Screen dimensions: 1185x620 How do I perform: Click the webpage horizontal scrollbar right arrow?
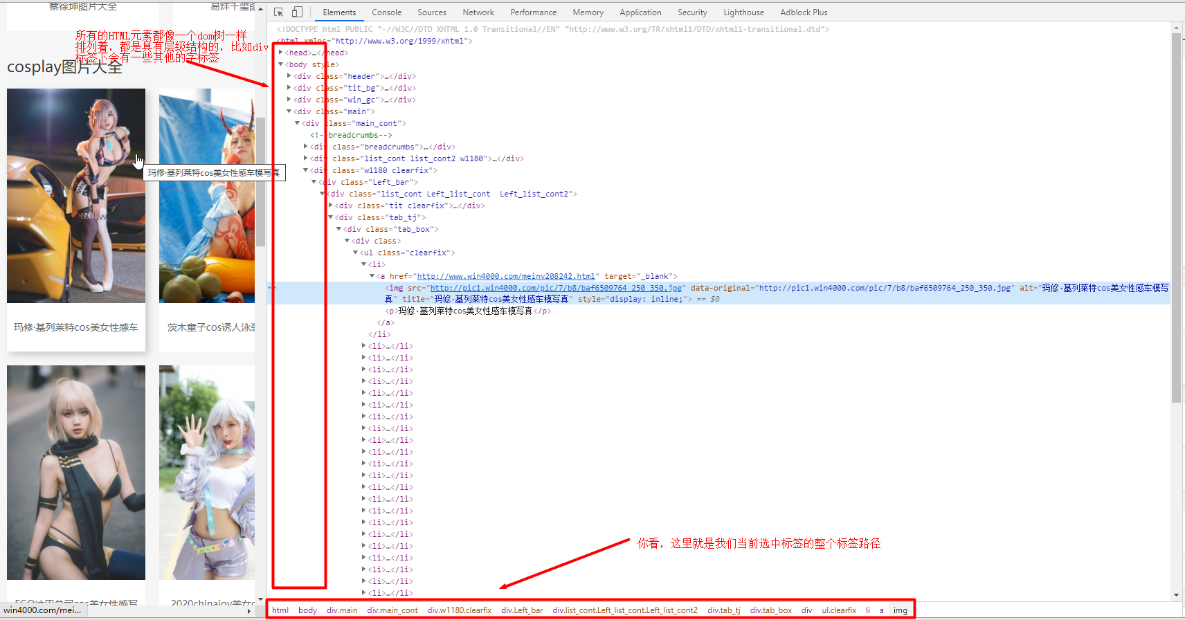pyautogui.click(x=249, y=611)
